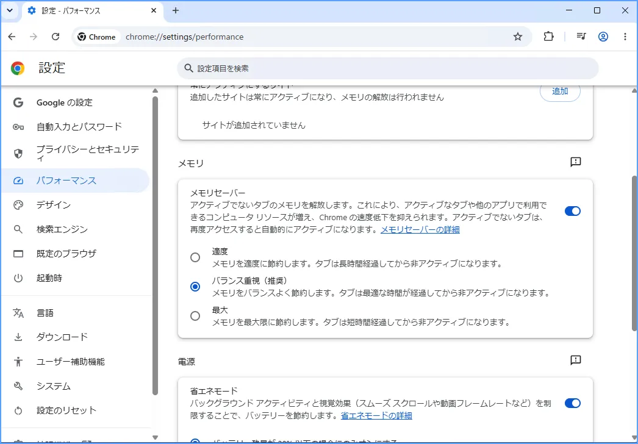Viewport: 638px width, 444px height.
Task: Open the media control icon in toolbar
Action: 581,37
